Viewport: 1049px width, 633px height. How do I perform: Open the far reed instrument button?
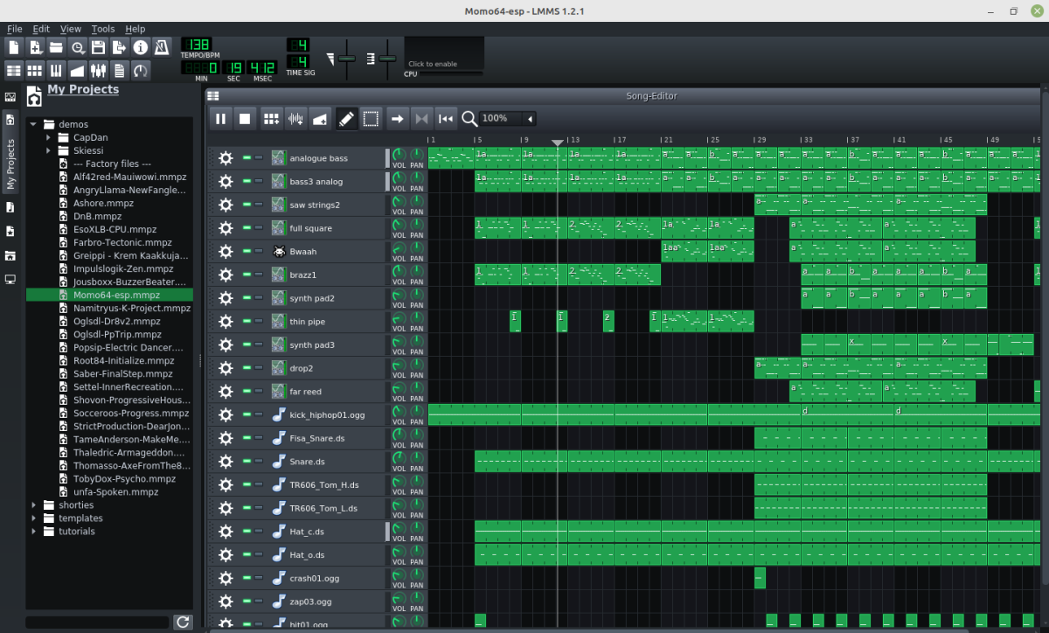tap(328, 392)
